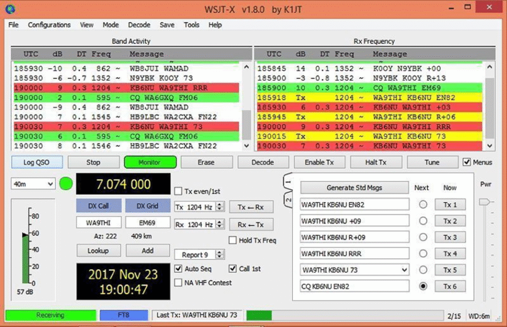Open the Tx 5 message dropdown
This screenshot has width=507, height=327.
(403, 270)
